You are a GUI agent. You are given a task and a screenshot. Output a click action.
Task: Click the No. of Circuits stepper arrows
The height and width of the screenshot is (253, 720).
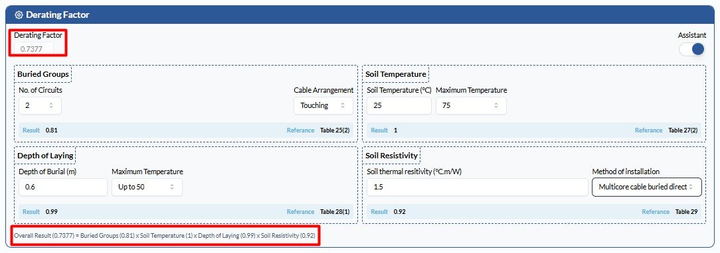click(x=51, y=106)
